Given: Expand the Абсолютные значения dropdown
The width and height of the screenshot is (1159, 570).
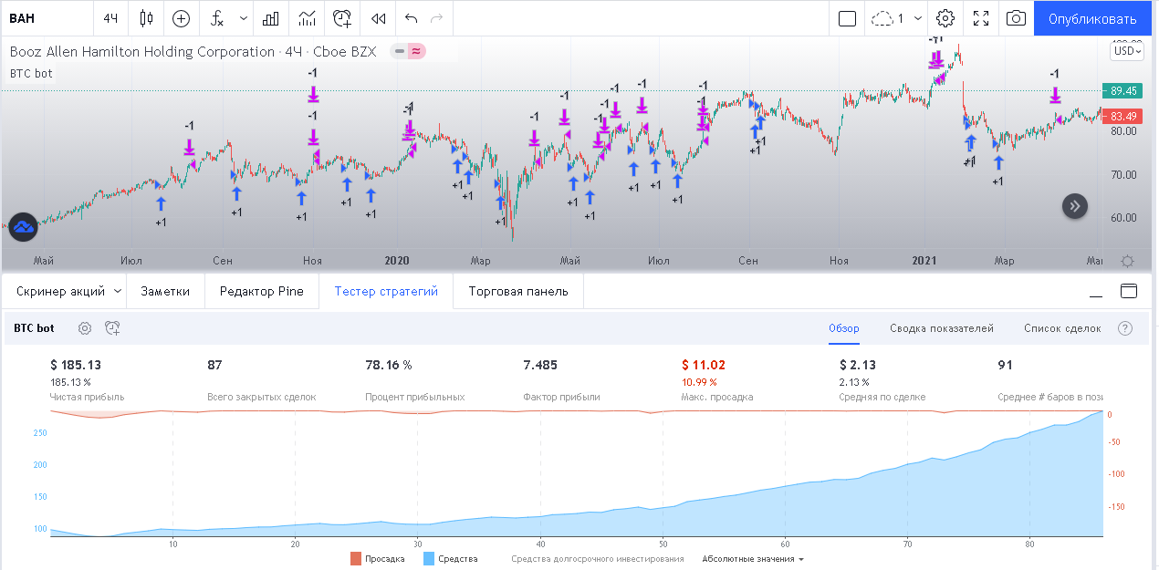Looking at the screenshot, I should (753, 559).
